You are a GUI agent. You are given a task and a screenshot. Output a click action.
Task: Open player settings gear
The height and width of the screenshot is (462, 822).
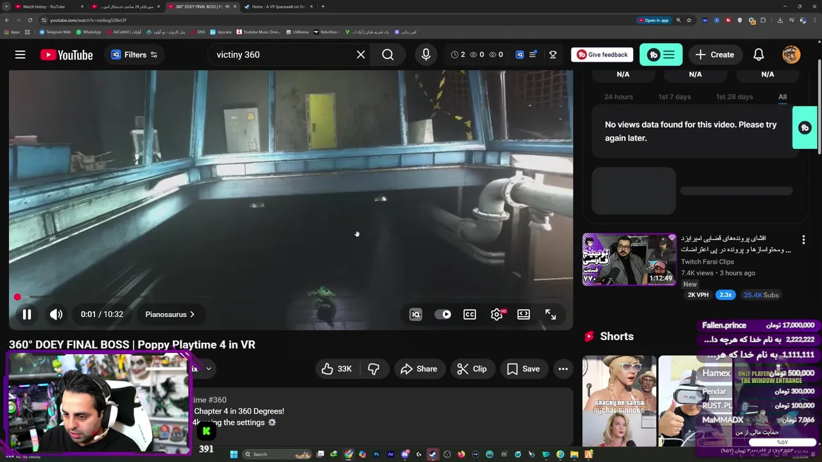click(496, 314)
